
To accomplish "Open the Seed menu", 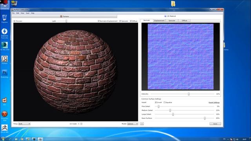I will (27, 13).
